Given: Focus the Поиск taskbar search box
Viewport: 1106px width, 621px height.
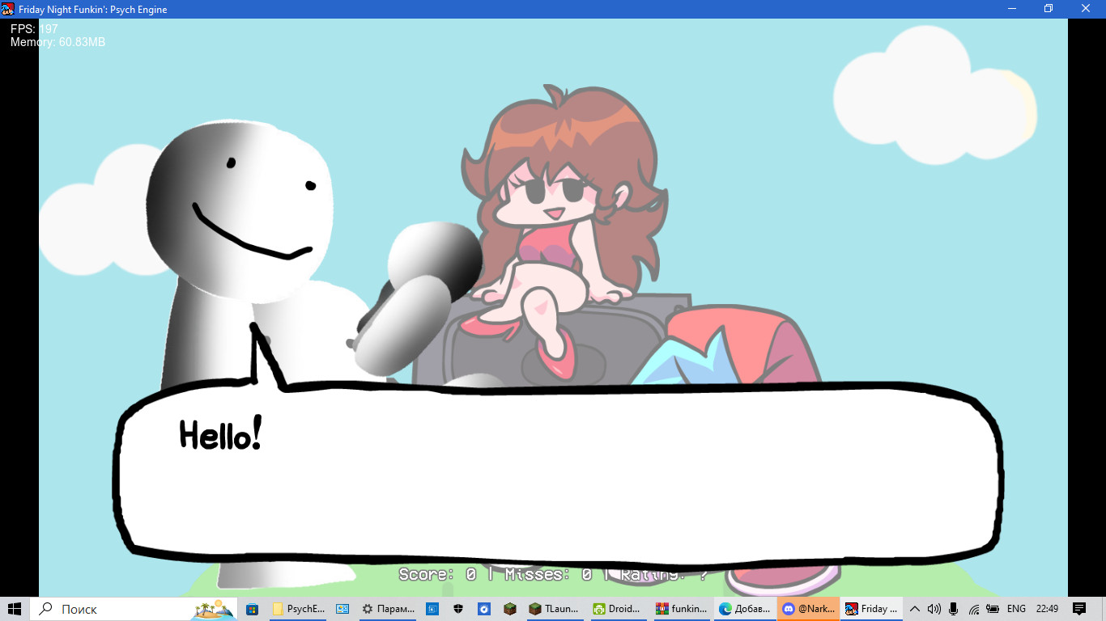Looking at the screenshot, I should (x=134, y=609).
